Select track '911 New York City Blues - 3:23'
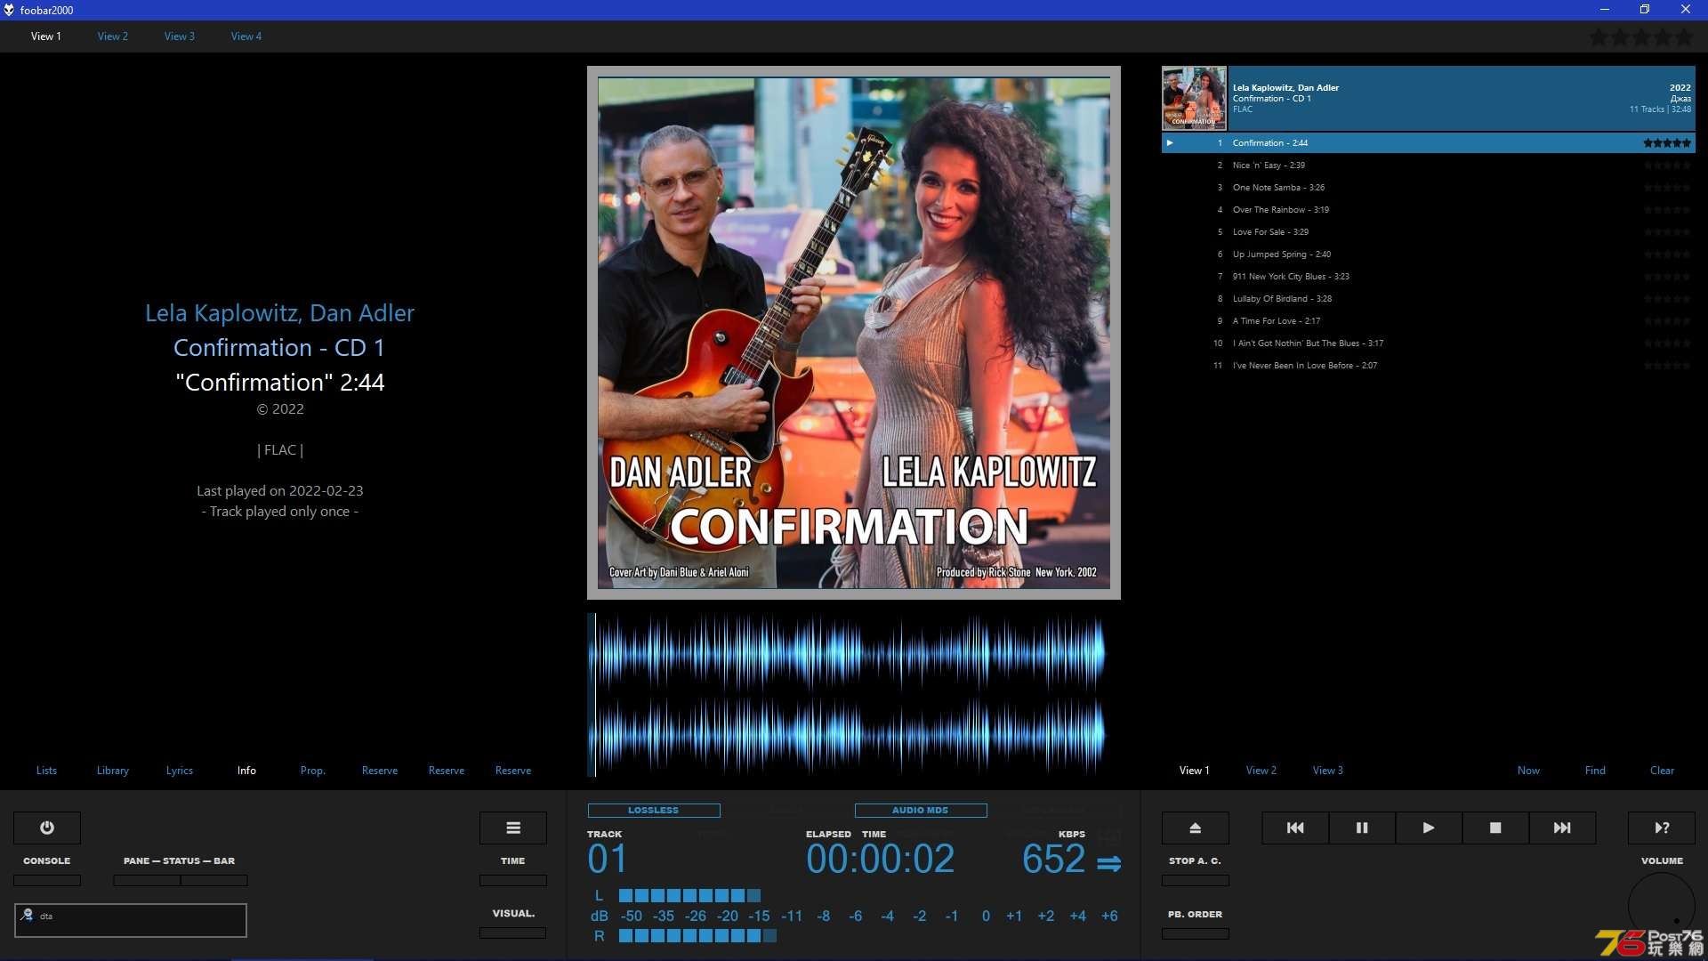The image size is (1708, 961). click(x=1428, y=277)
